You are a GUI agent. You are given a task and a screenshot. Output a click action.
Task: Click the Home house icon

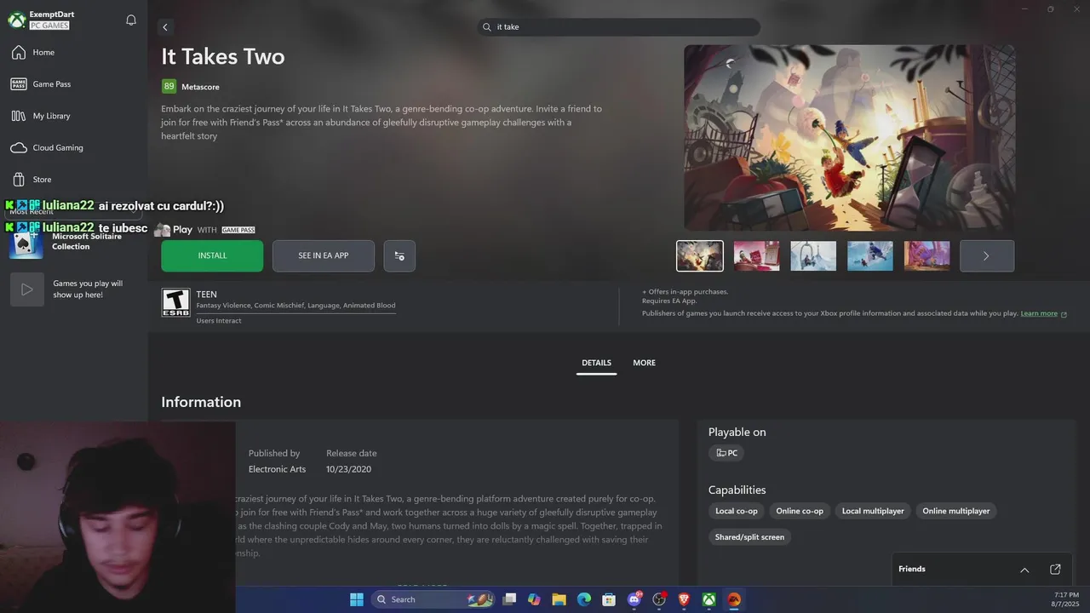coord(19,53)
